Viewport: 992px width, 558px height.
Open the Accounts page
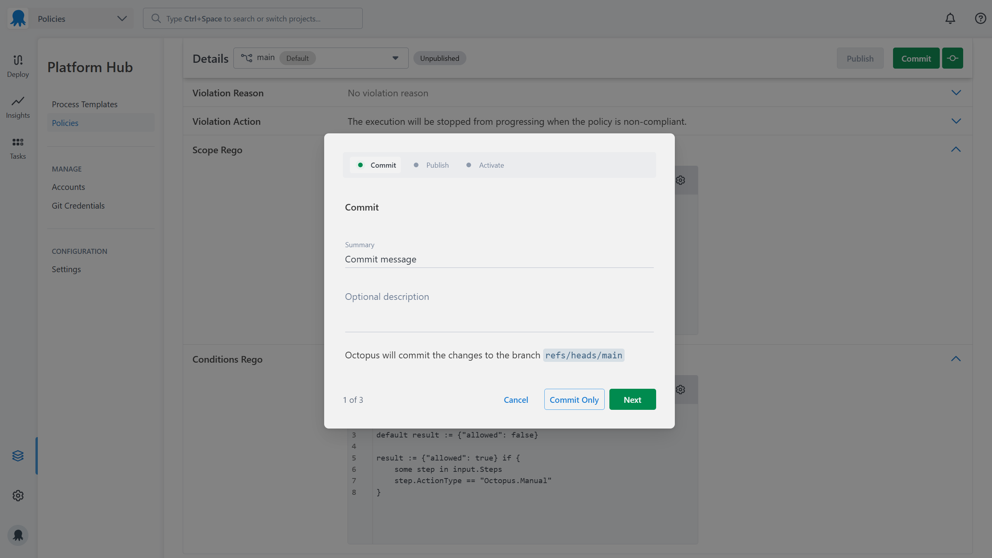tap(68, 187)
